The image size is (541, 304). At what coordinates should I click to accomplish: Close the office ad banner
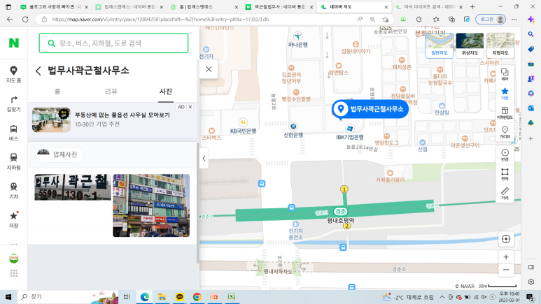coord(190,107)
